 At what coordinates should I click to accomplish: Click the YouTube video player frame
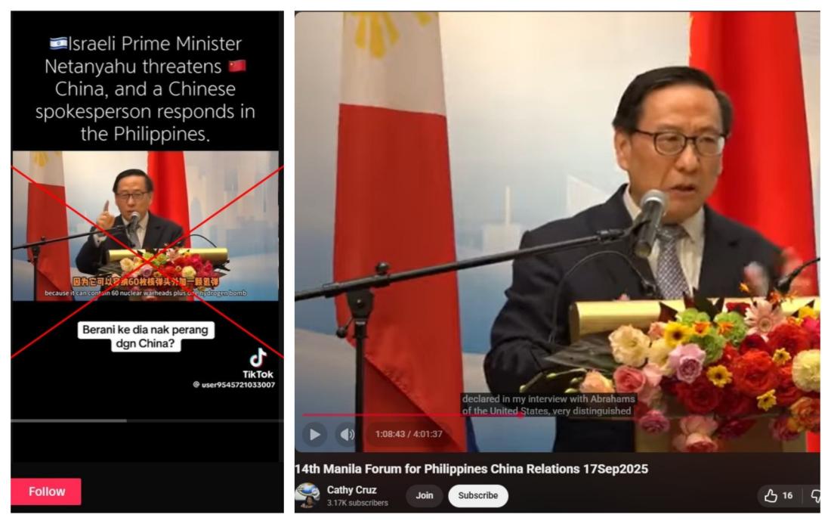click(557, 232)
